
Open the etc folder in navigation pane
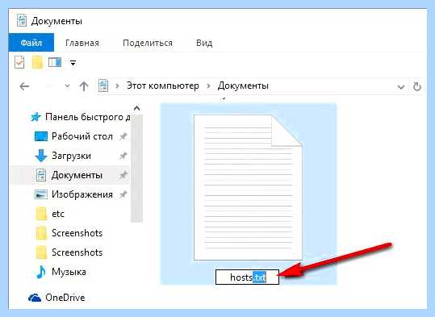(58, 214)
